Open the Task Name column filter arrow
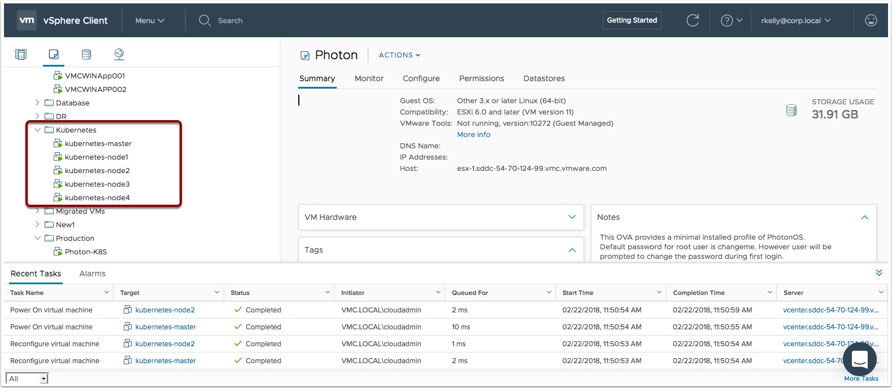The image size is (892, 388). [x=106, y=292]
